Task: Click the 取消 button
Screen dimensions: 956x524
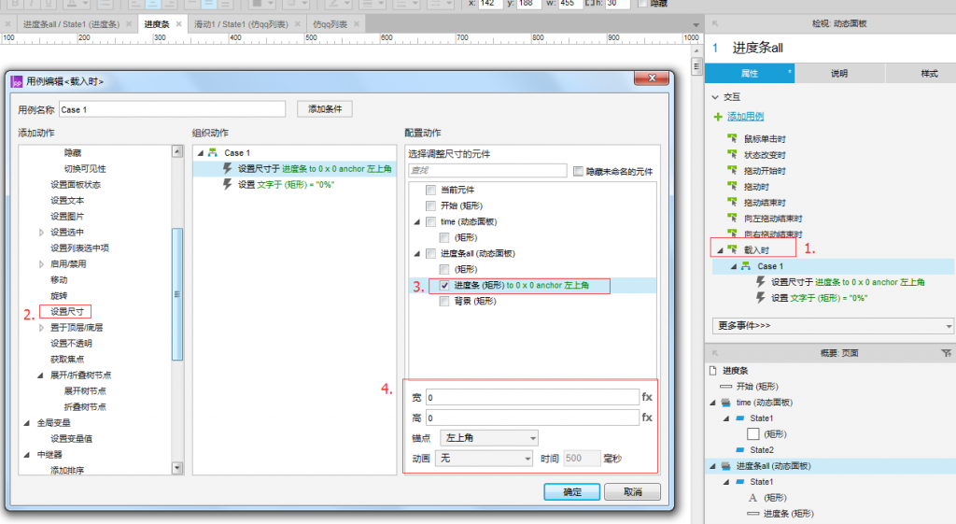Action: tap(632, 491)
